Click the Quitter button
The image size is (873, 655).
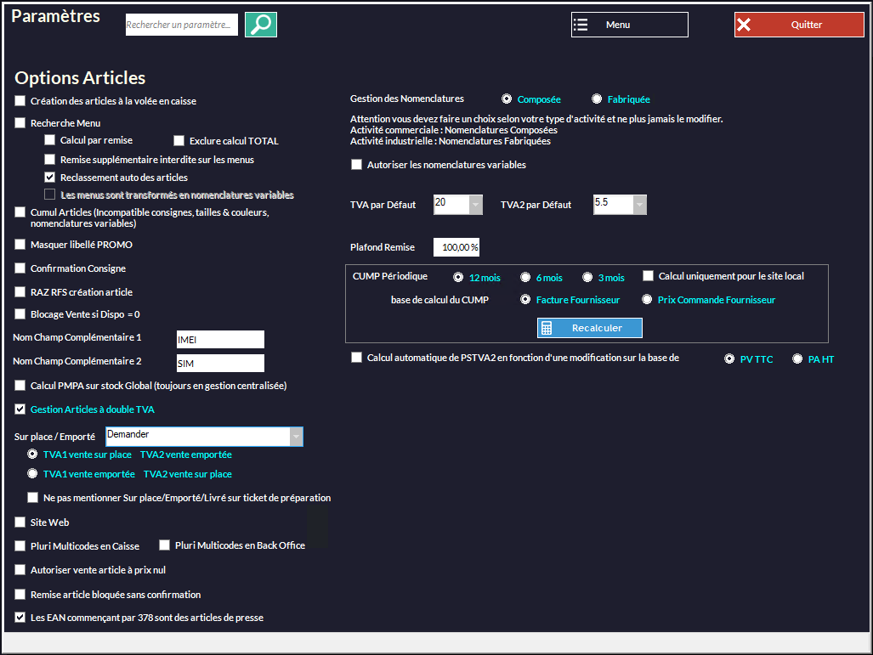tap(799, 25)
